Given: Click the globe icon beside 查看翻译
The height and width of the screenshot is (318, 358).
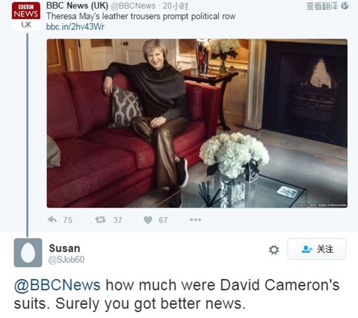Looking at the screenshot, I should (345, 6).
